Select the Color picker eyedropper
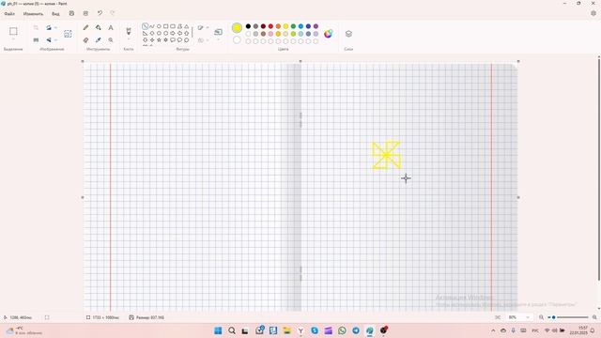Viewport: 601px width, 338px height. coord(98,39)
